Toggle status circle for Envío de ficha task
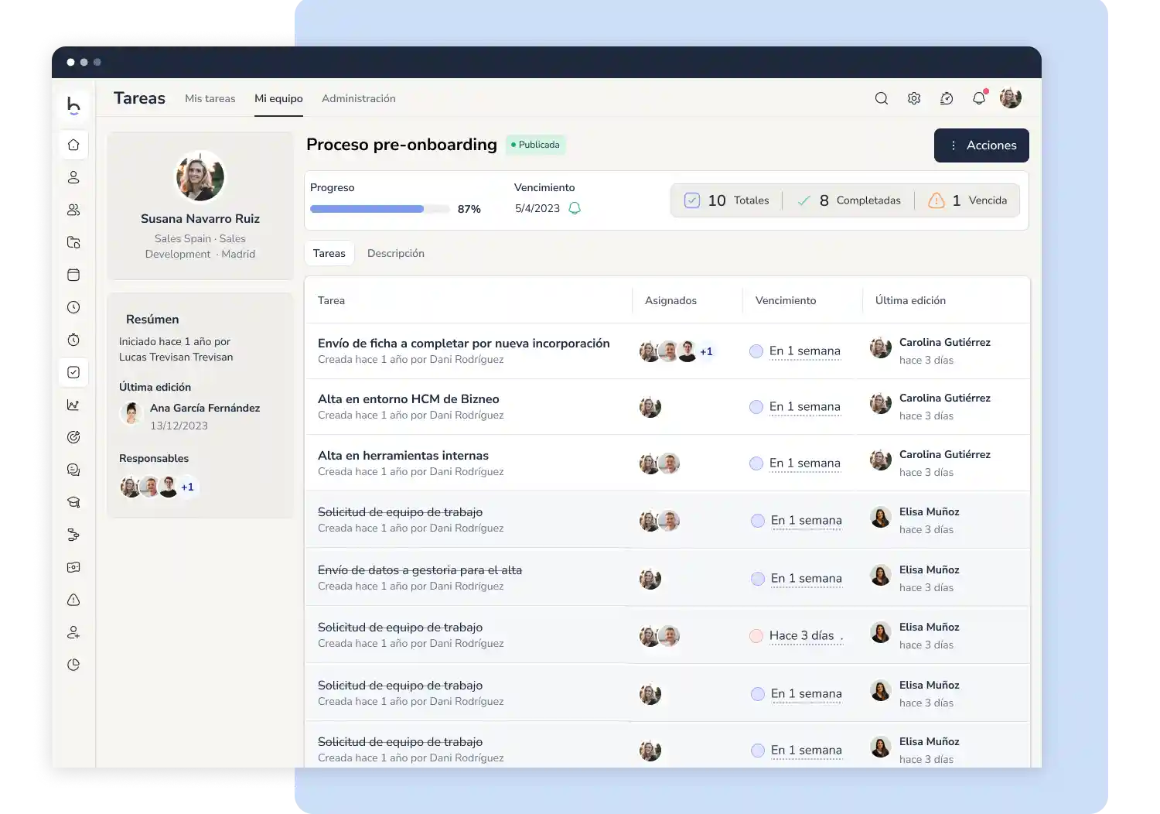 point(756,351)
